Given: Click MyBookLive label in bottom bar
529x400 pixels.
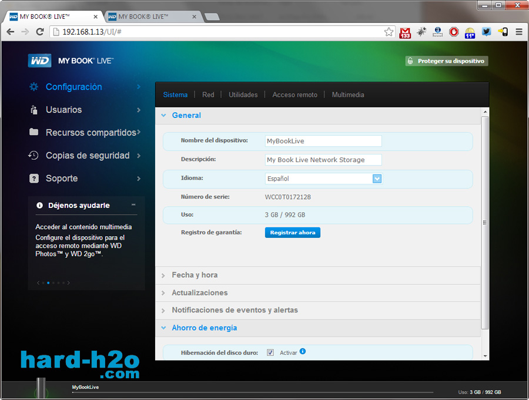Looking at the screenshot, I should tap(85, 387).
